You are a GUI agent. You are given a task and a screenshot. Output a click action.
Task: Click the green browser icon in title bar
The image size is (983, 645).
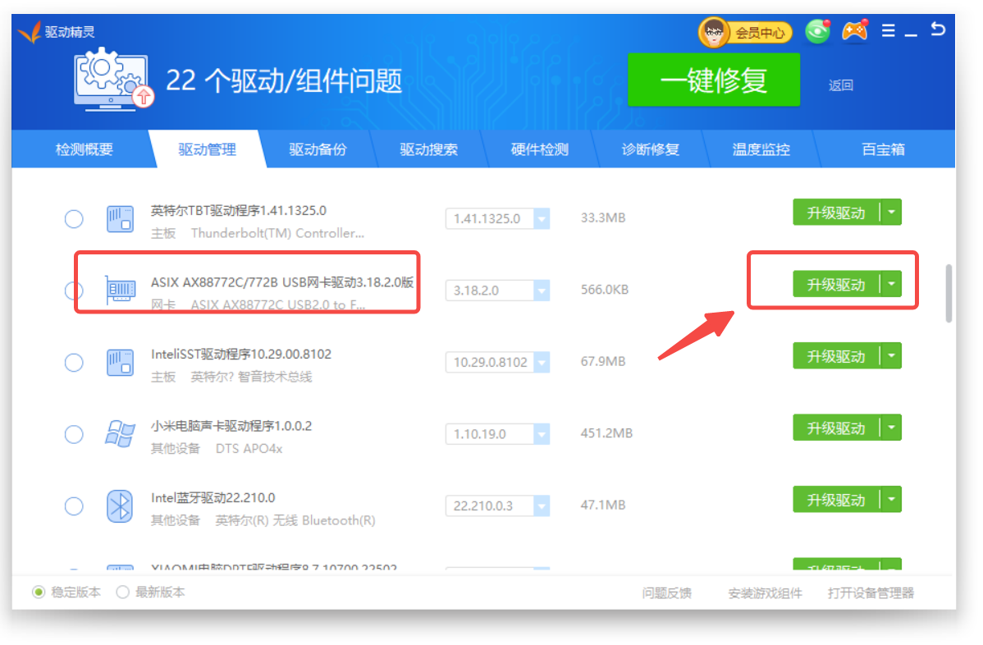(817, 32)
